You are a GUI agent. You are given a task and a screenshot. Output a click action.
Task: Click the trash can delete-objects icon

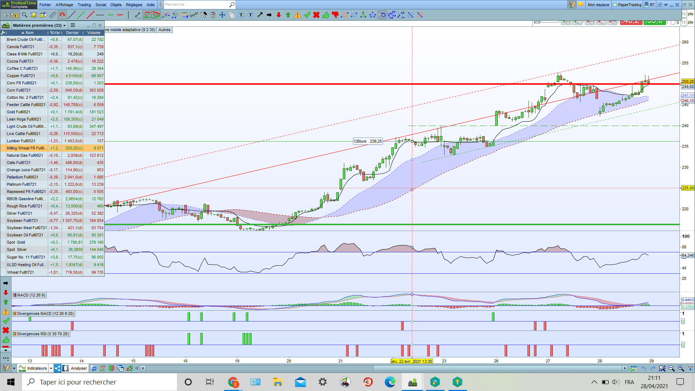[x=213, y=15]
